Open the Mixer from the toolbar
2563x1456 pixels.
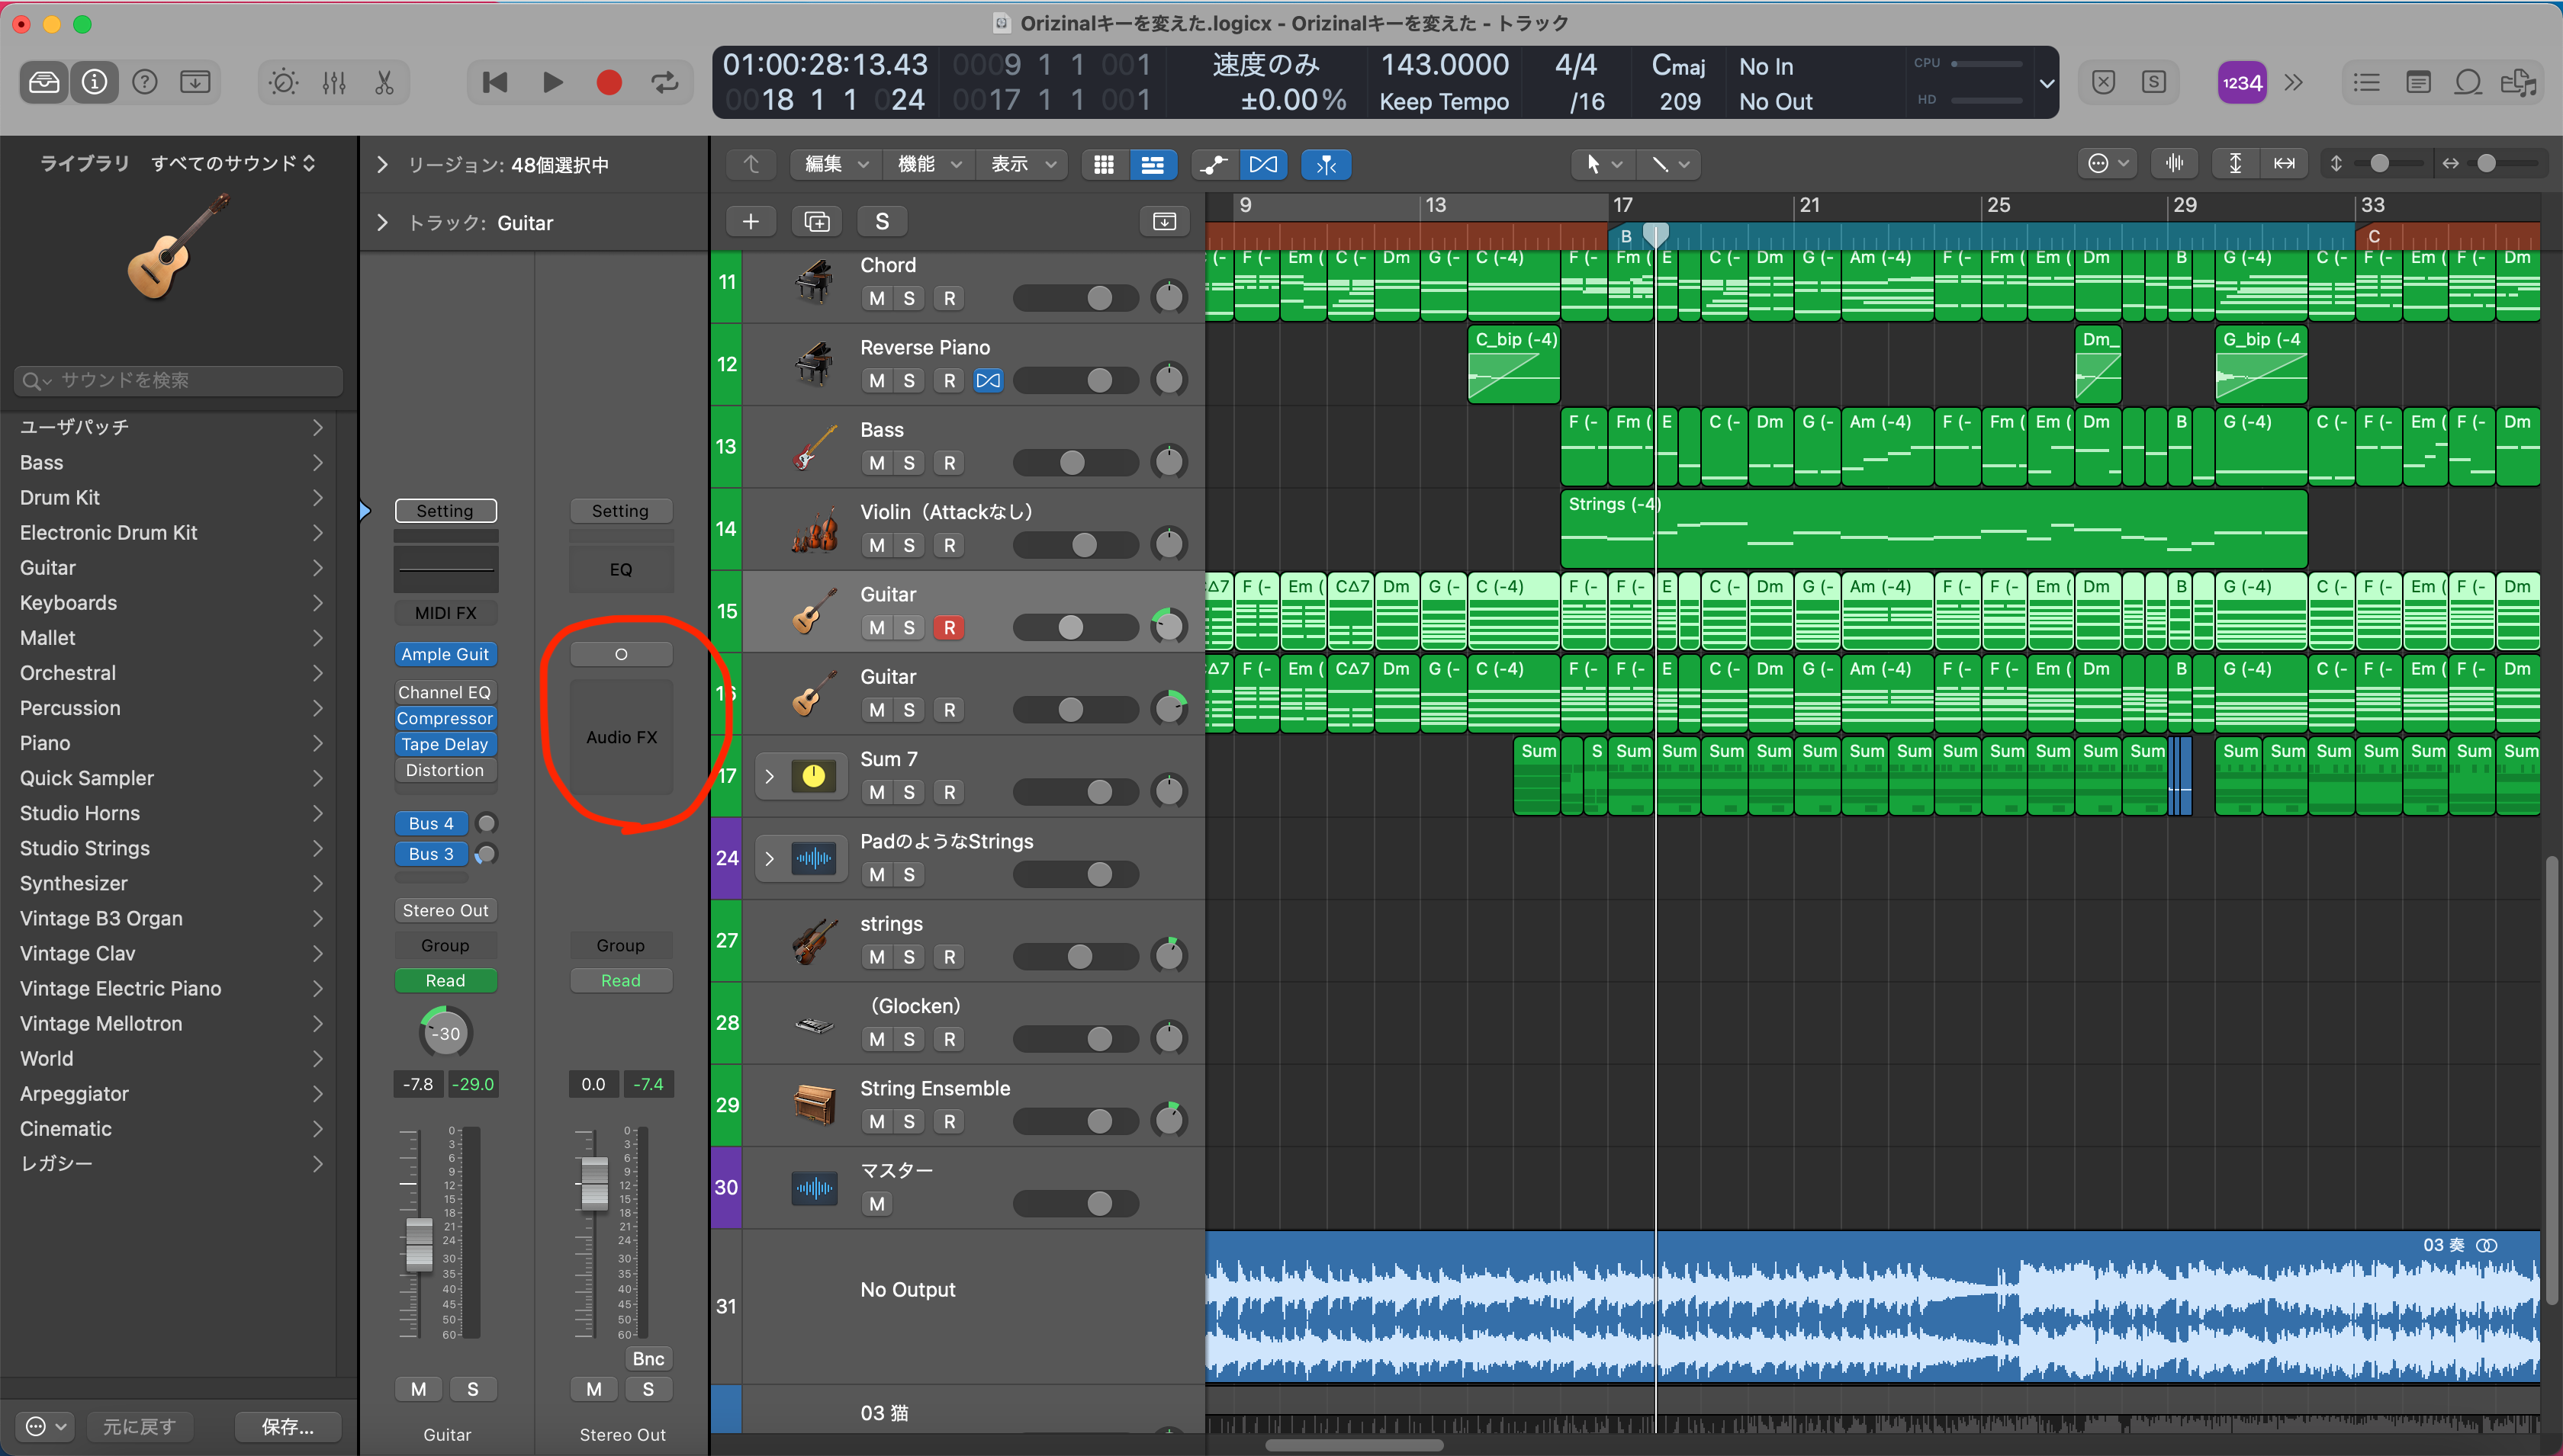[x=334, y=83]
